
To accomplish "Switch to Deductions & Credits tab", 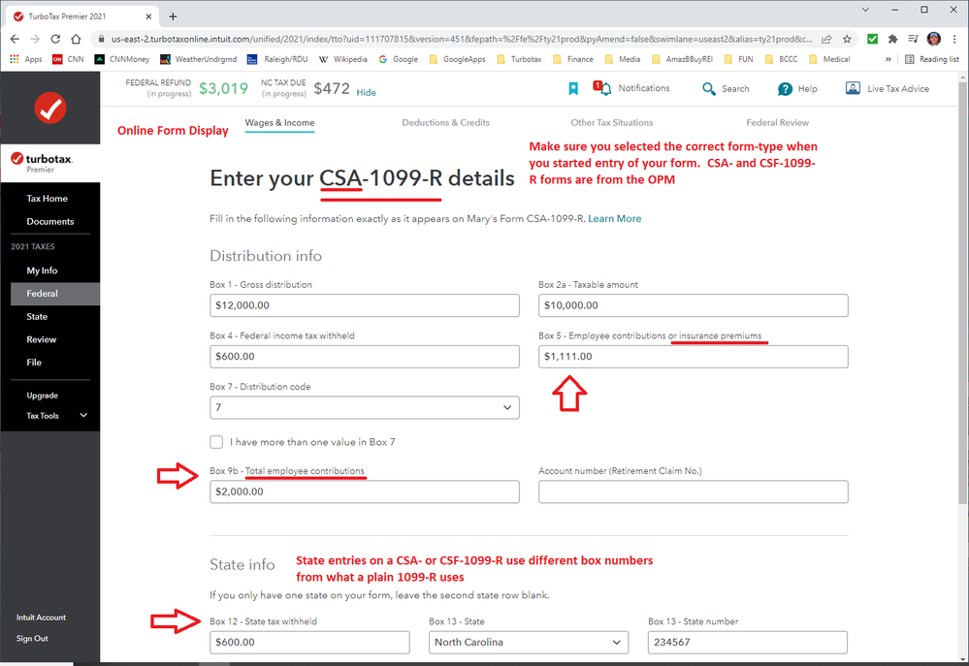I will pos(445,123).
